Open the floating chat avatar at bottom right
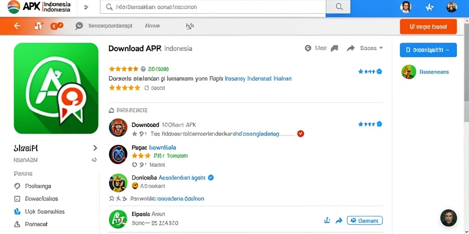 tap(448, 218)
